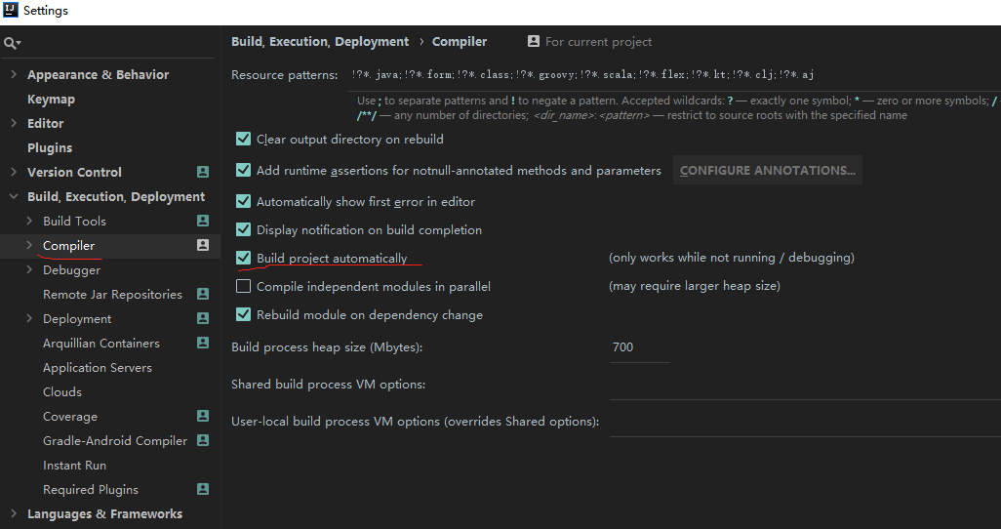The image size is (1001, 529).
Task: Uncheck Build project automatically
Action: (x=243, y=258)
